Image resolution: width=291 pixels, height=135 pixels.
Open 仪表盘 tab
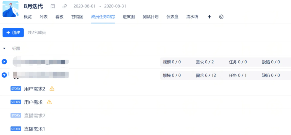click(x=172, y=17)
